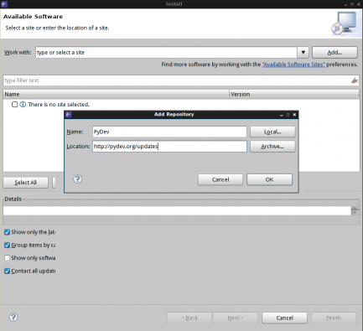This screenshot has height=331, width=363.
Task: Click OK in Add Repository dialog
Action: (x=269, y=179)
